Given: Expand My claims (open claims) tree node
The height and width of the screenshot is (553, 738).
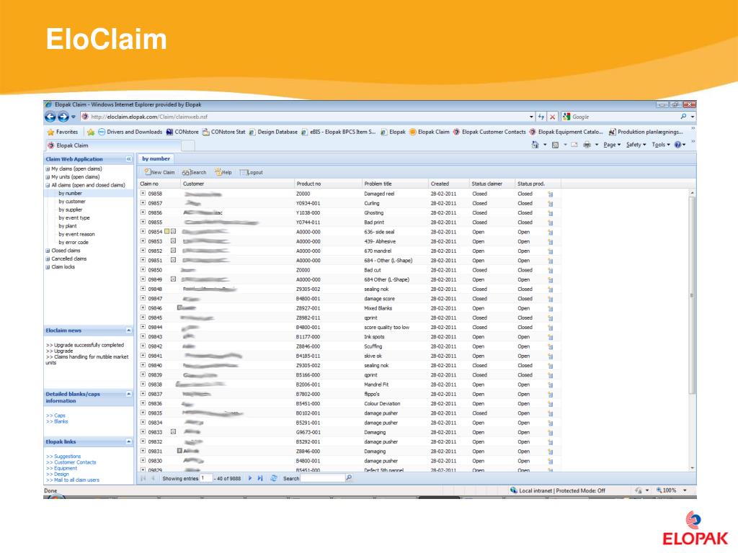Looking at the screenshot, I should coord(48,168).
